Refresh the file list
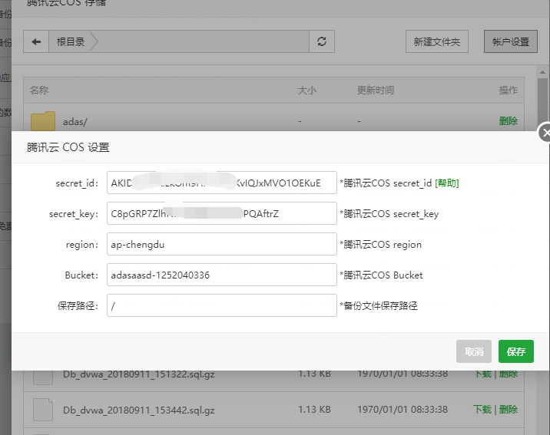 [322, 41]
